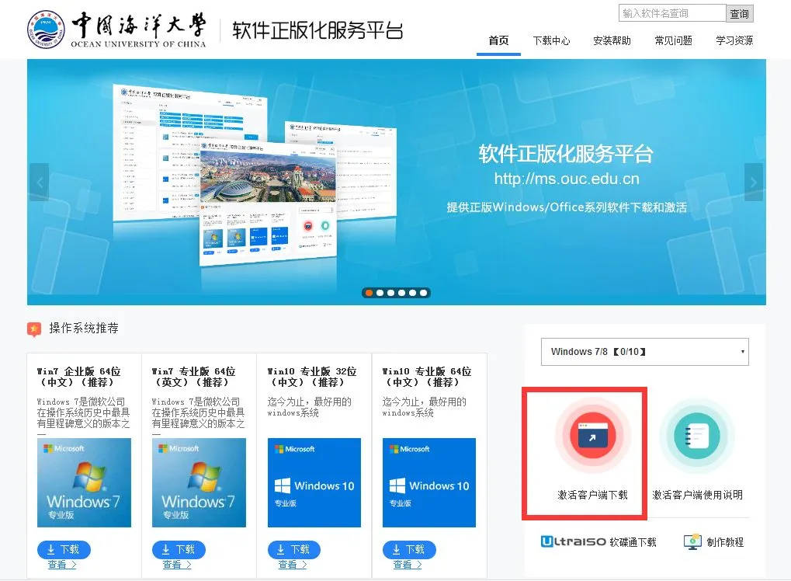Click the 操作系统推荐 section heading
Image resolution: width=791 pixels, height=581 pixels.
click(x=84, y=328)
